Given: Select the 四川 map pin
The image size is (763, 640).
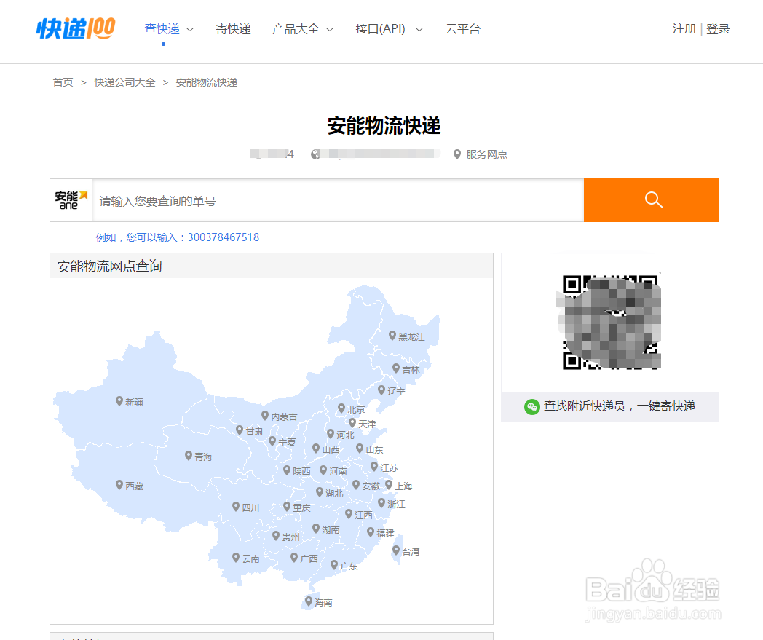Looking at the screenshot, I should 236,507.
